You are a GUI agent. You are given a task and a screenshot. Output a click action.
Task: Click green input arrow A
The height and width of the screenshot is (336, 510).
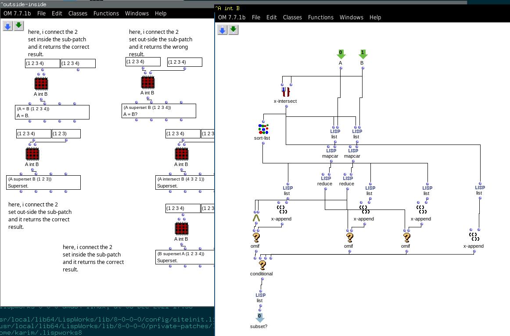click(x=341, y=54)
